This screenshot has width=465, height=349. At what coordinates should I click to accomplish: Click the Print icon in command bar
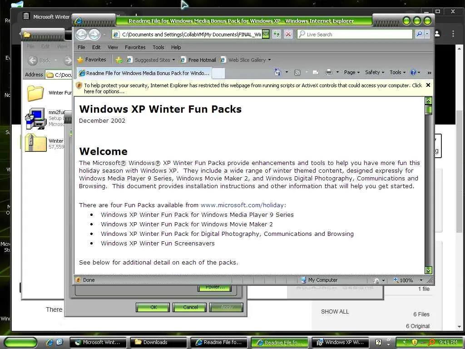[329, 72]
